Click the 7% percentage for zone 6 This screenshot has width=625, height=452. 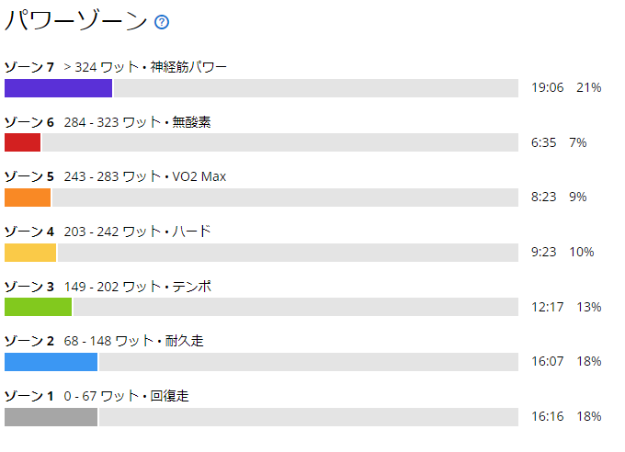click(x=577, y=142)
